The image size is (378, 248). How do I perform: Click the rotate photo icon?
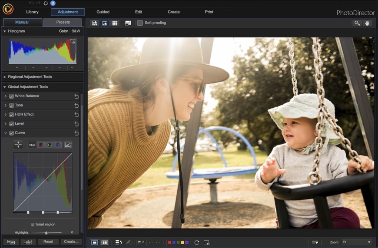(197, 242)
